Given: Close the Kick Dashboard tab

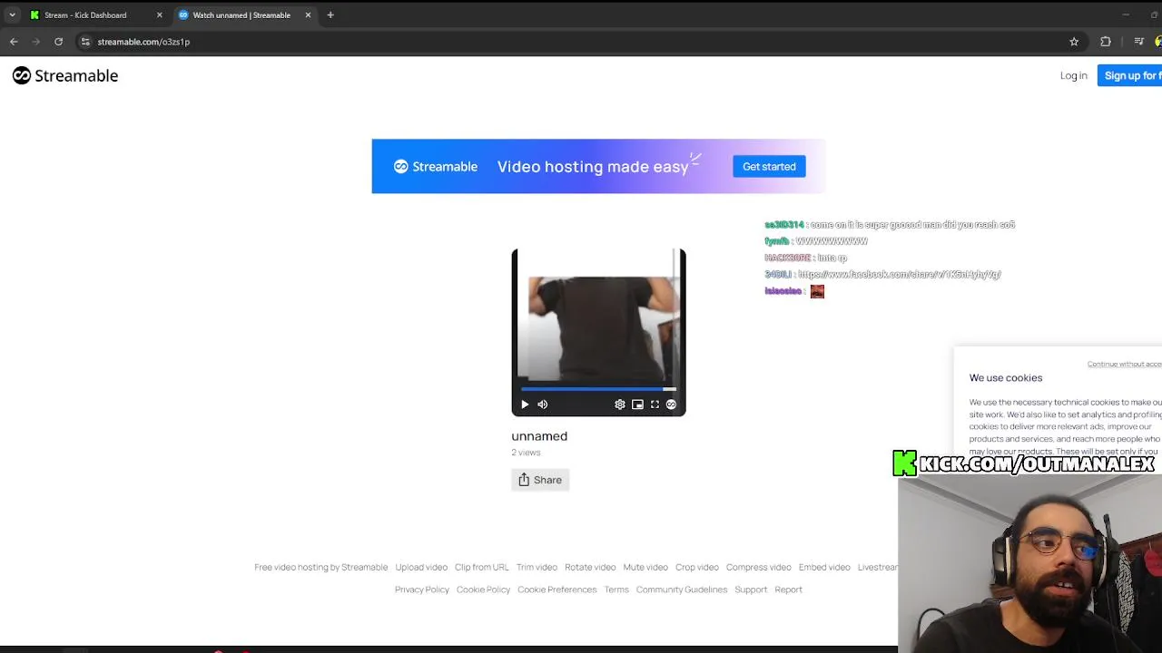Looking at the screenshot, I should pos(159,15).
